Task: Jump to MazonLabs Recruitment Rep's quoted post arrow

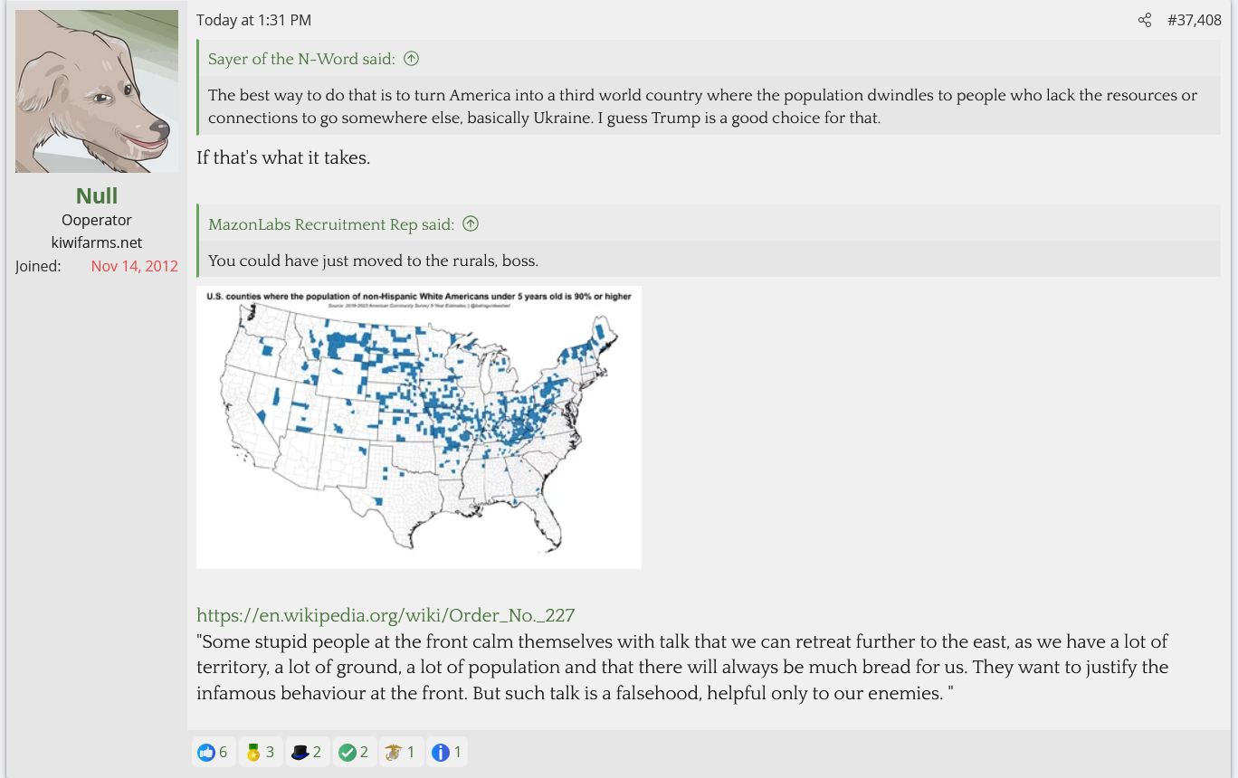Action: pyautogui.click(x=471, y=224)
